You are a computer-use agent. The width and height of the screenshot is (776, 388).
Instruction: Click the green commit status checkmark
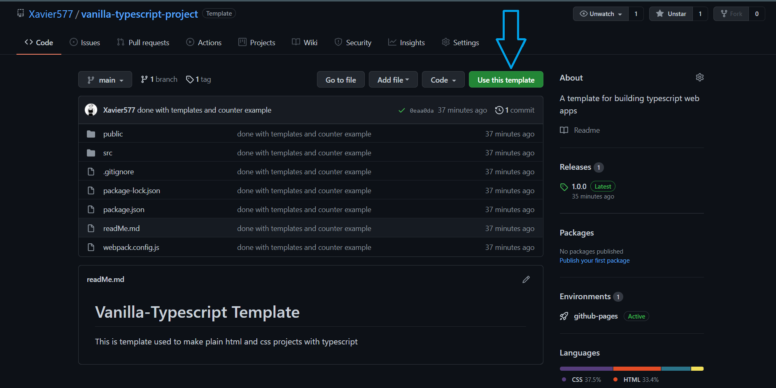tap(402, 110)
